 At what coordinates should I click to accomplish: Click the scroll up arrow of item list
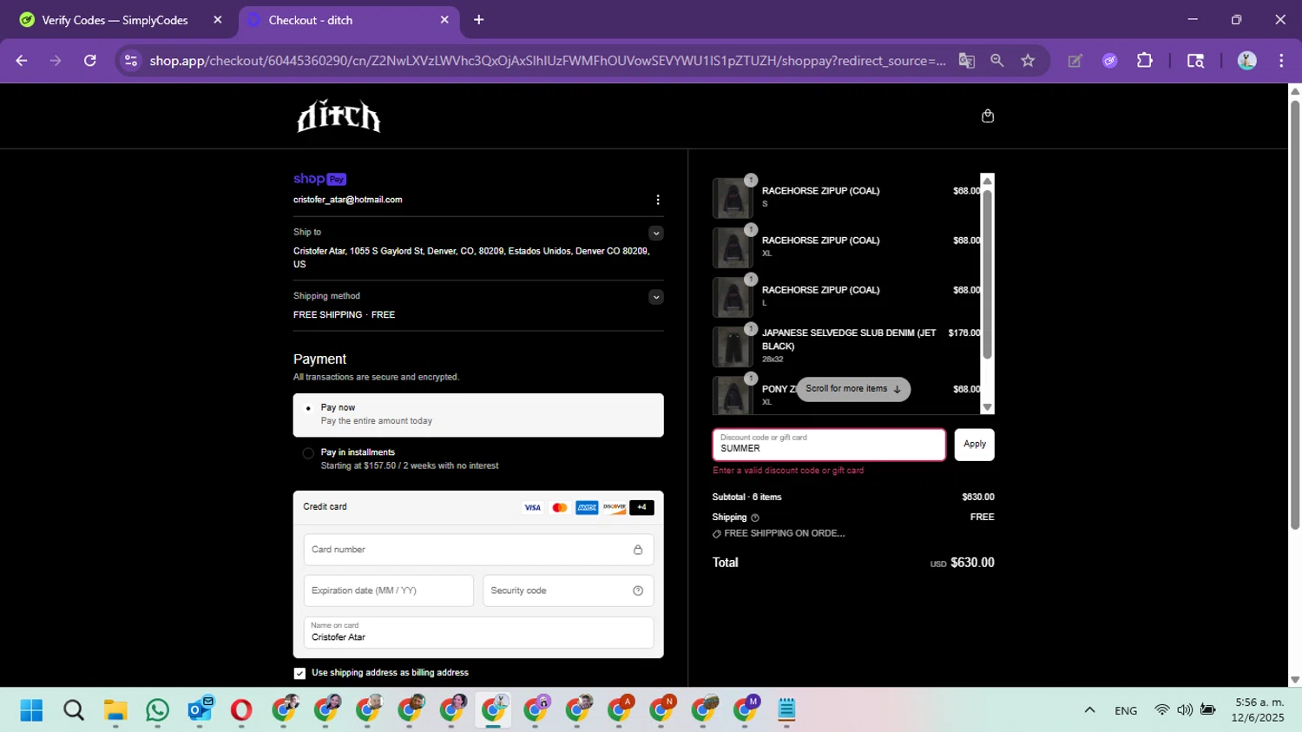987,181
